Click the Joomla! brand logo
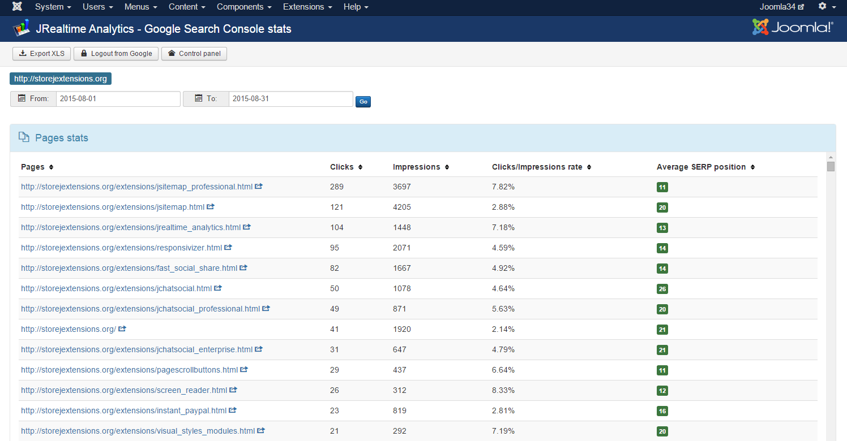847x441 pixels. tap(793, 27)
